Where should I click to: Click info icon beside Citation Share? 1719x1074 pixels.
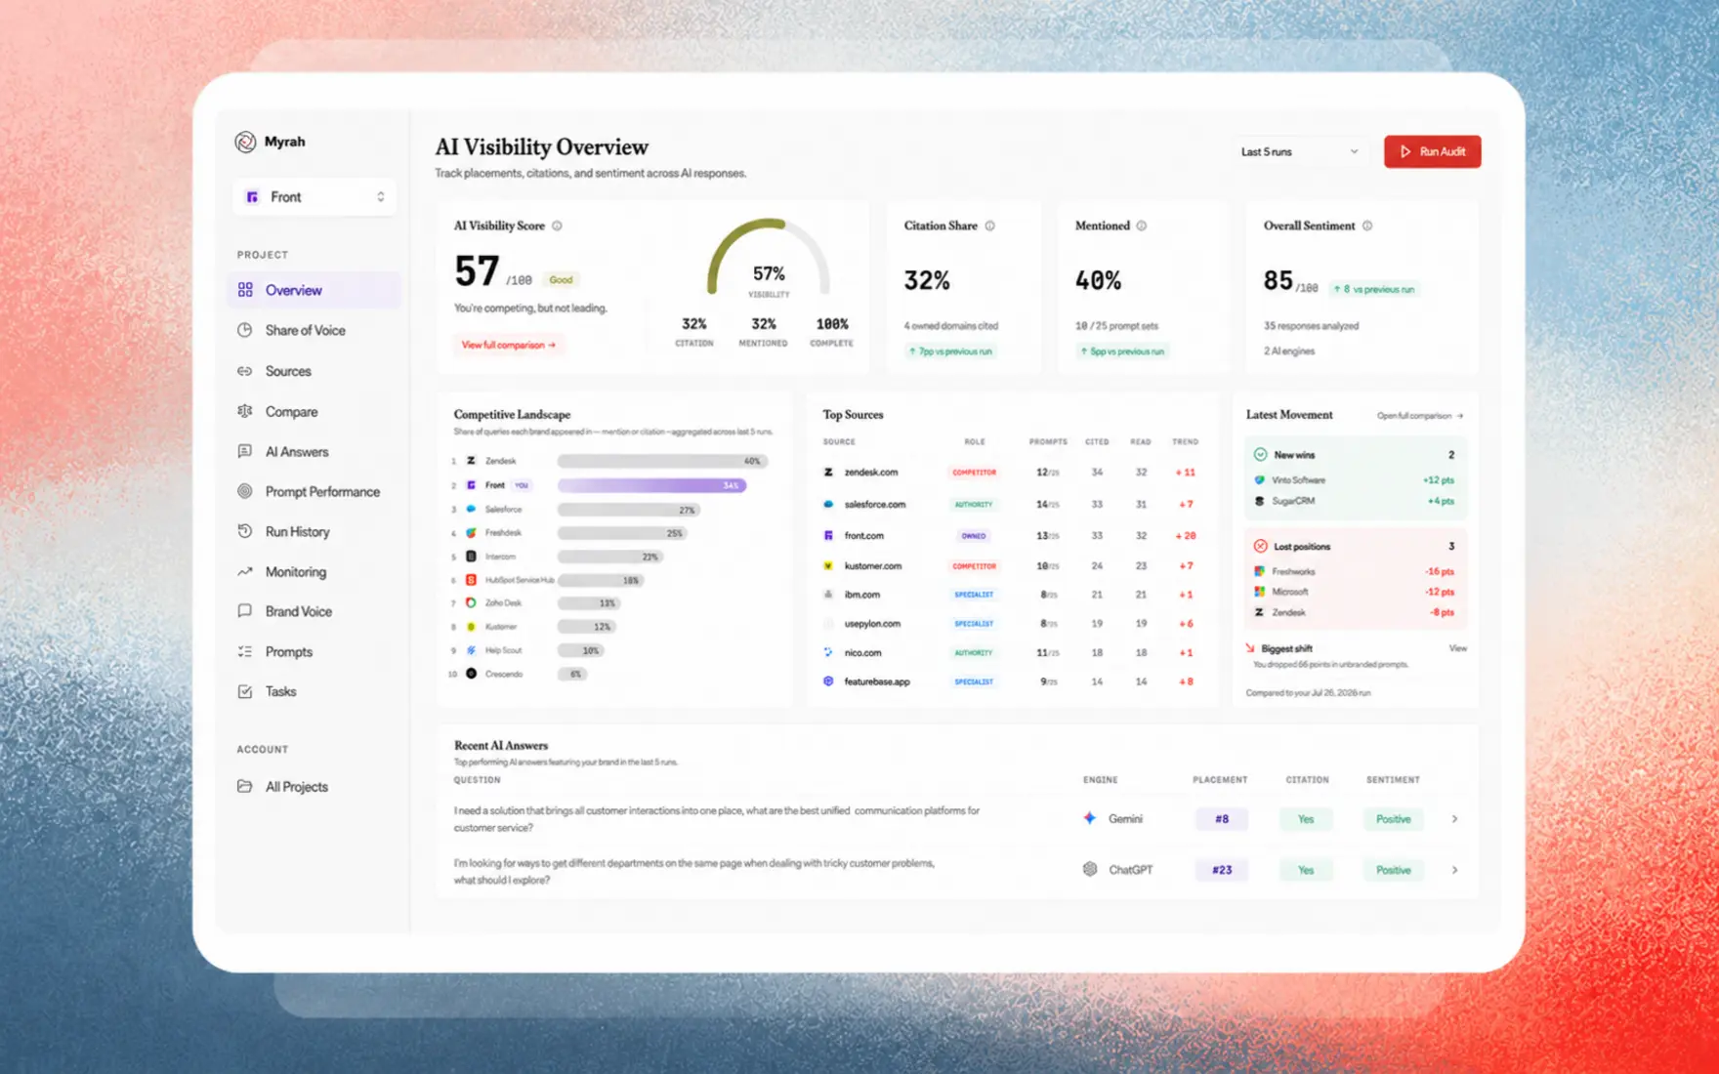coord(989,226)
